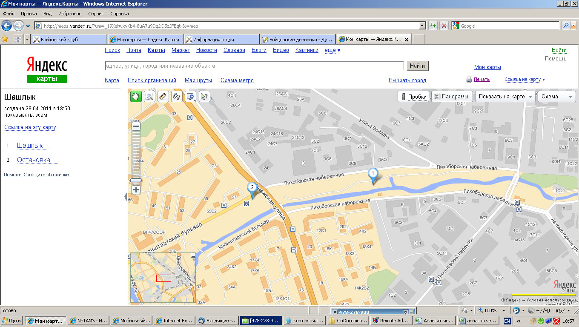Toggle the Пробки traffic layer

pyautogui.click(x=413, y=97)
